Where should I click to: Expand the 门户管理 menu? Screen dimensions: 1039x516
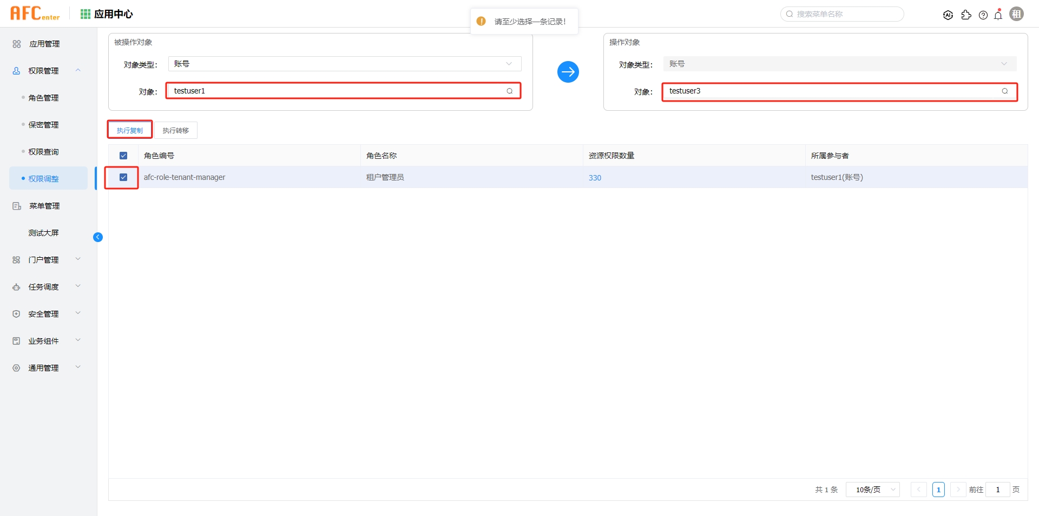(46, 260)
